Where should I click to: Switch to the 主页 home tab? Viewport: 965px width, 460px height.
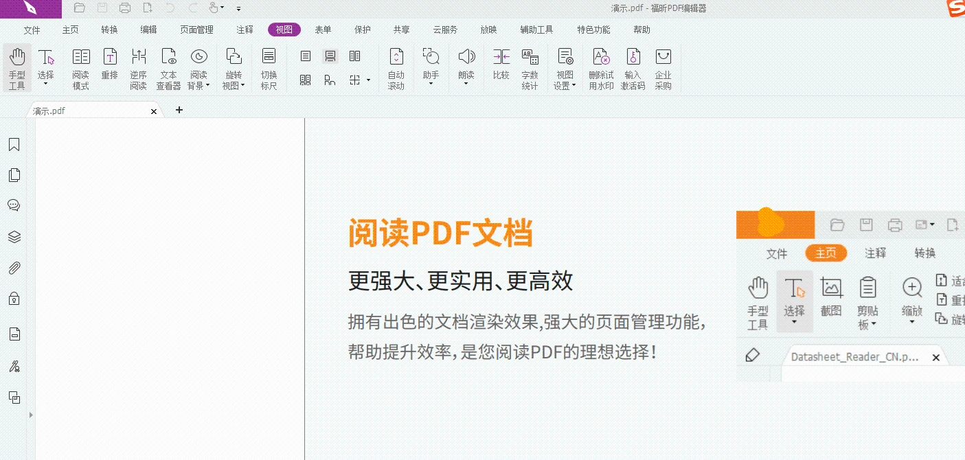click(70, 30)
